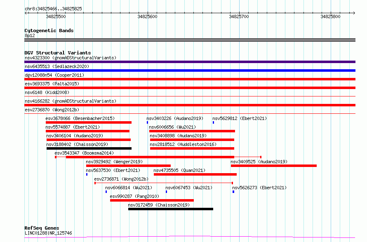
Task: Click the blue marker under nsv6067453
Action: tap(167, 192)
